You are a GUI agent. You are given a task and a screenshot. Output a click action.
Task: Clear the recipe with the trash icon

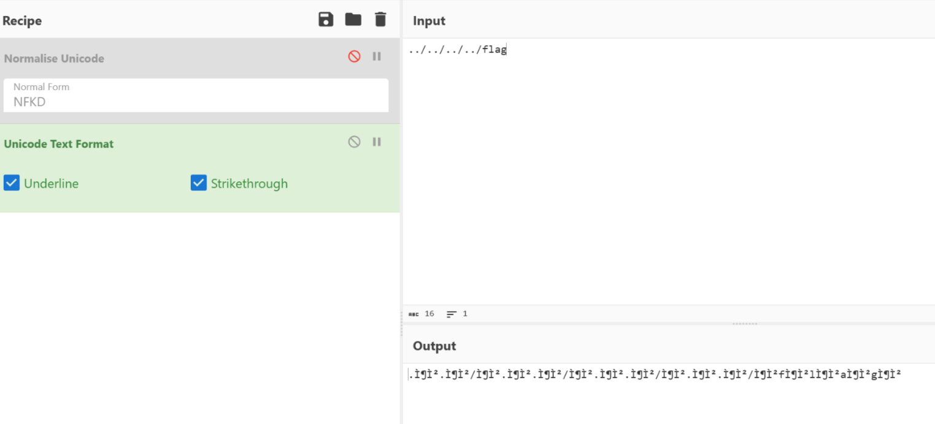click(380, 20)
